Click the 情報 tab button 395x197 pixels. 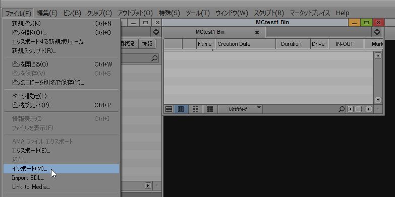(147, 44)
